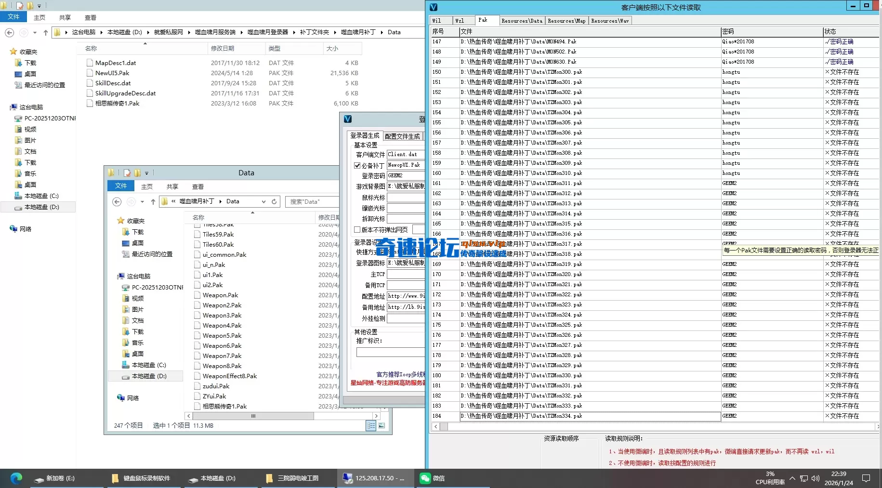Click the speaker icon in the system tray
Screen dimensions: 882x488
(x=815, y=478)
